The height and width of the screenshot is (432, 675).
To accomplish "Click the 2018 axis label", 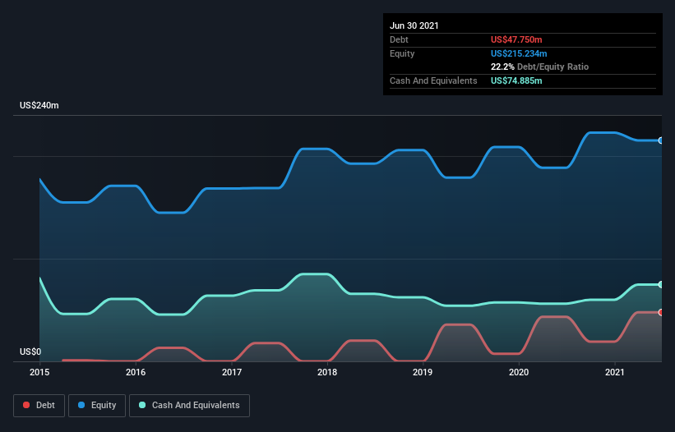I will click(x=327, y=372).
